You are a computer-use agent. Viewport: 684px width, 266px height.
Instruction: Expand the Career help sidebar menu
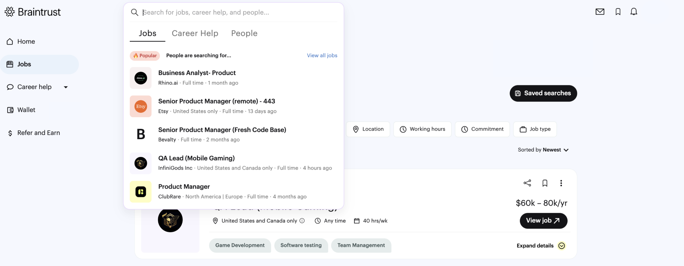66,87
